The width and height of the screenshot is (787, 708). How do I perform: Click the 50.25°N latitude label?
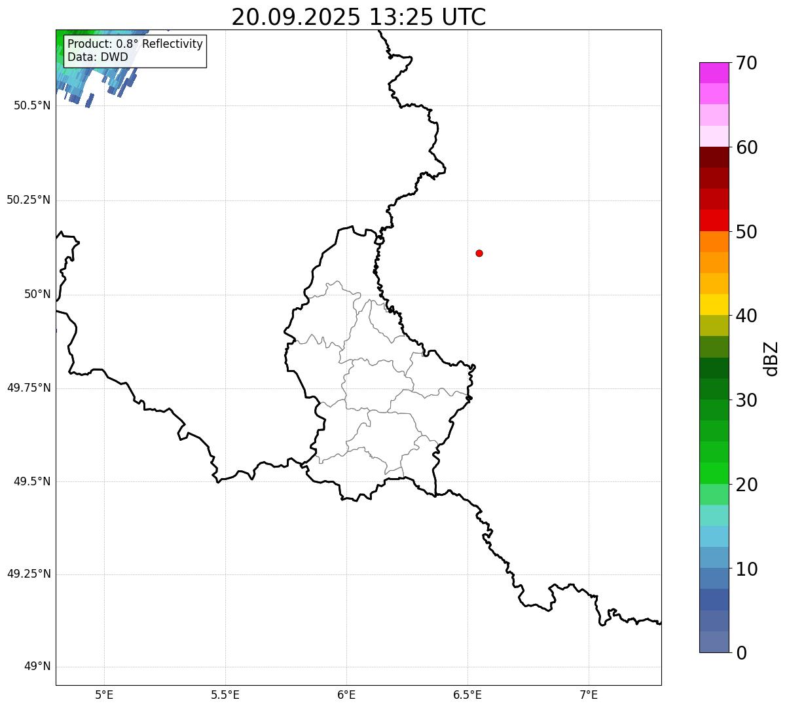29,200
